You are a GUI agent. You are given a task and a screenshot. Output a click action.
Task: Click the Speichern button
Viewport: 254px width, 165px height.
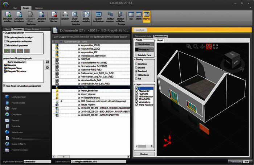point(140,30)
